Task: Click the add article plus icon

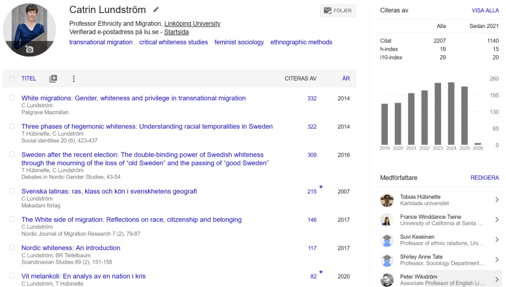Action: click(53, 79)
